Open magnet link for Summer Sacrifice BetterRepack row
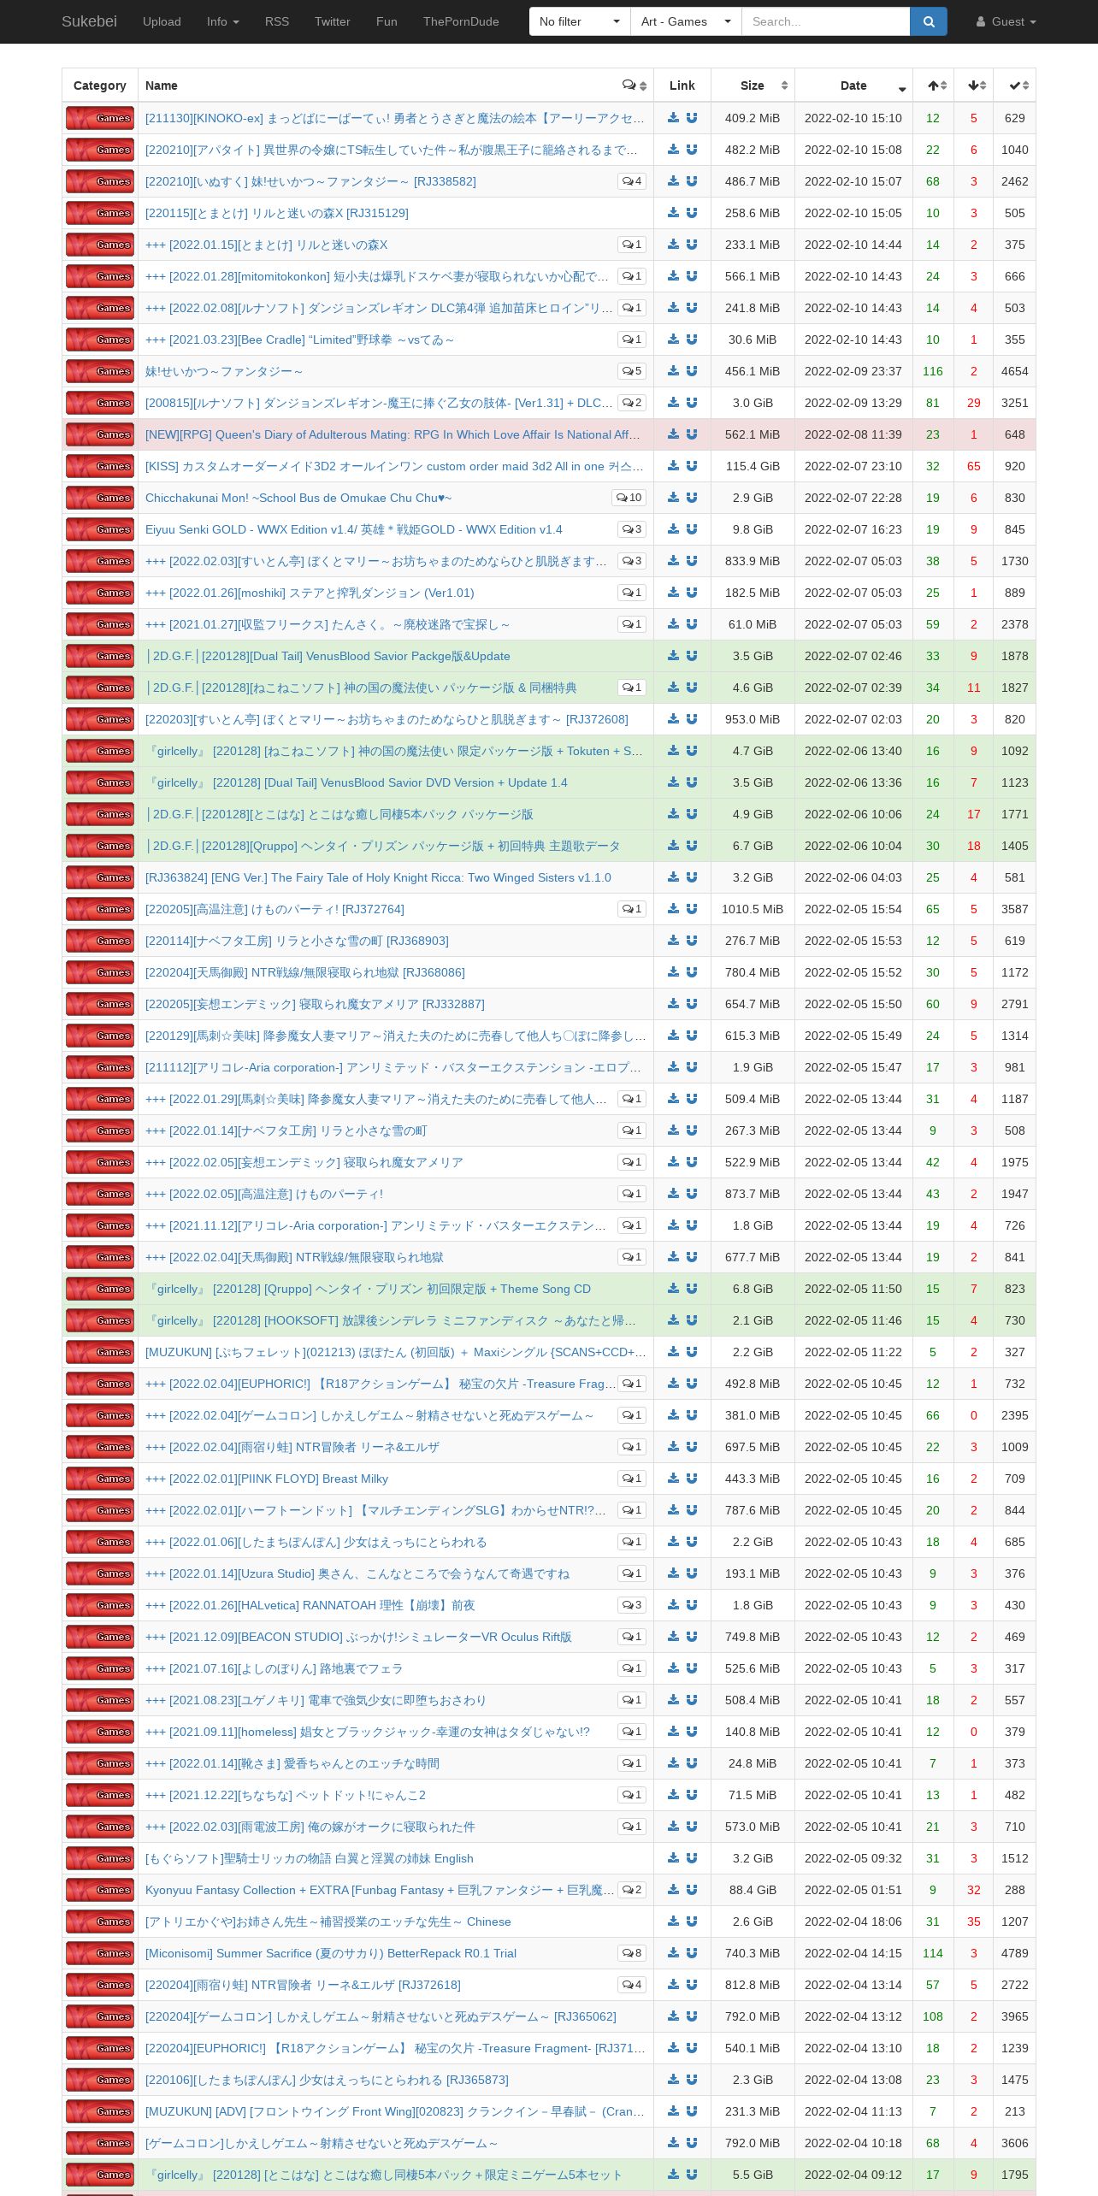Image resolution: width=1098 pixels, height=2196 pixels. [692, 1953]
